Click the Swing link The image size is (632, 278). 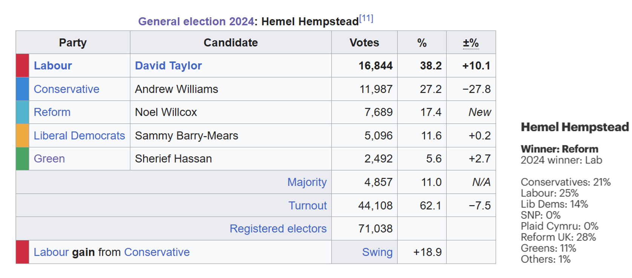point(377,252)
